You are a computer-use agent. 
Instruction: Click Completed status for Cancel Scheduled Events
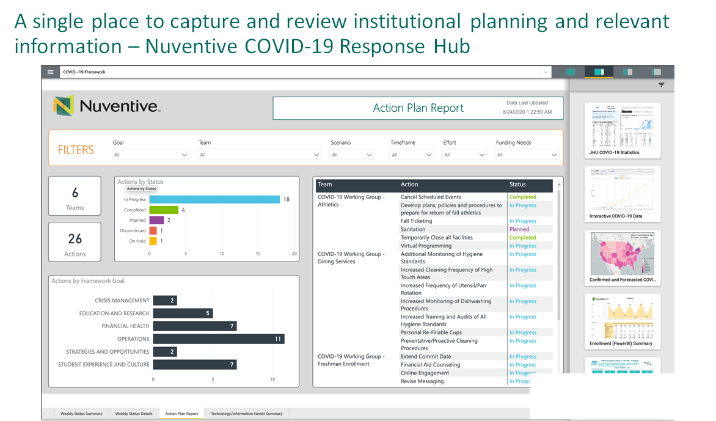[523, 197]
